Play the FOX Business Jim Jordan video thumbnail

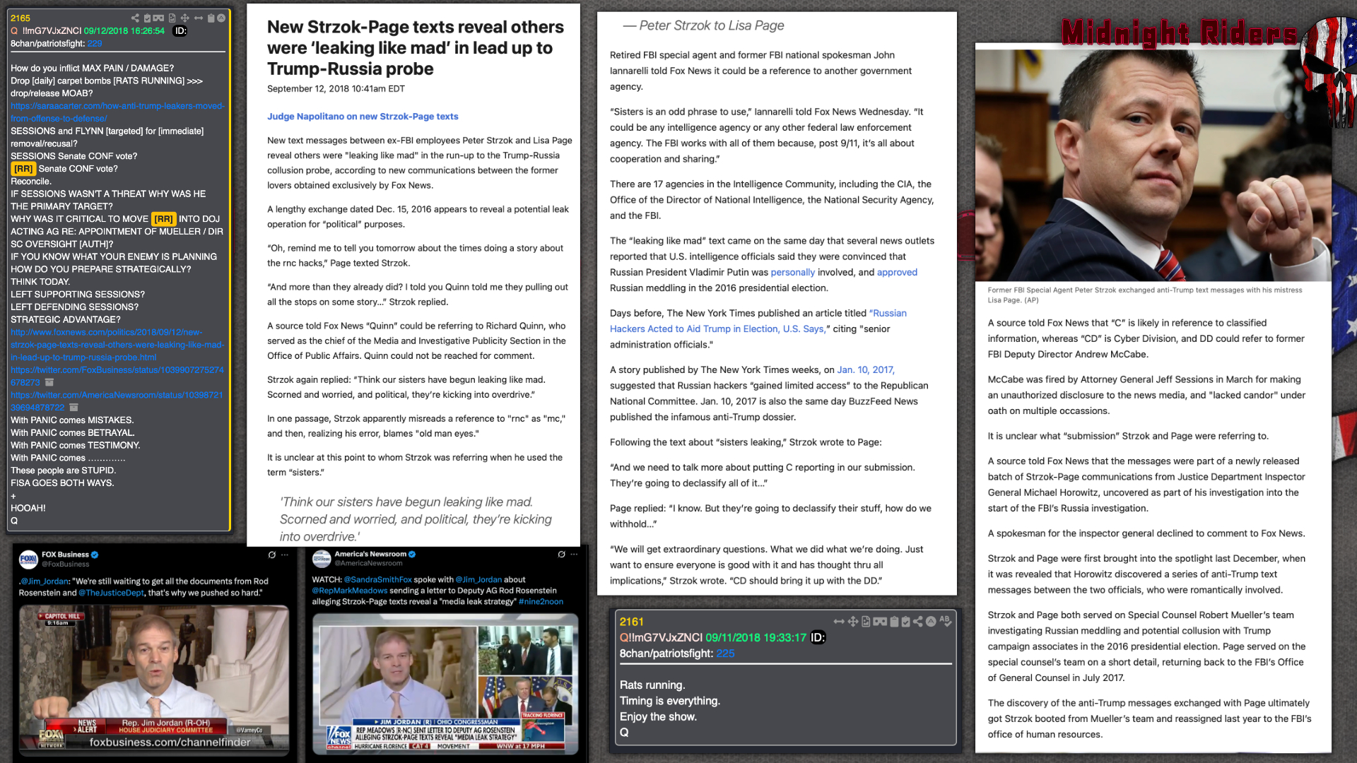pos(153,680)
